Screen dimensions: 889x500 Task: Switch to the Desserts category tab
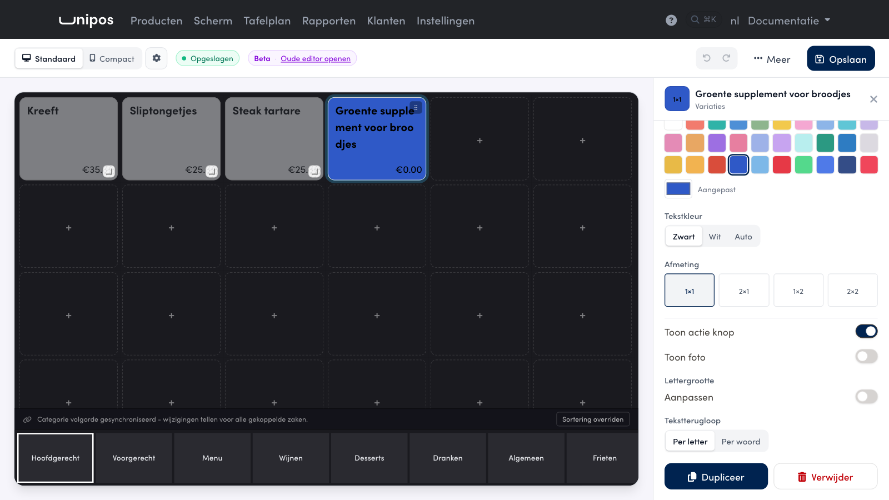click(369, 458)
